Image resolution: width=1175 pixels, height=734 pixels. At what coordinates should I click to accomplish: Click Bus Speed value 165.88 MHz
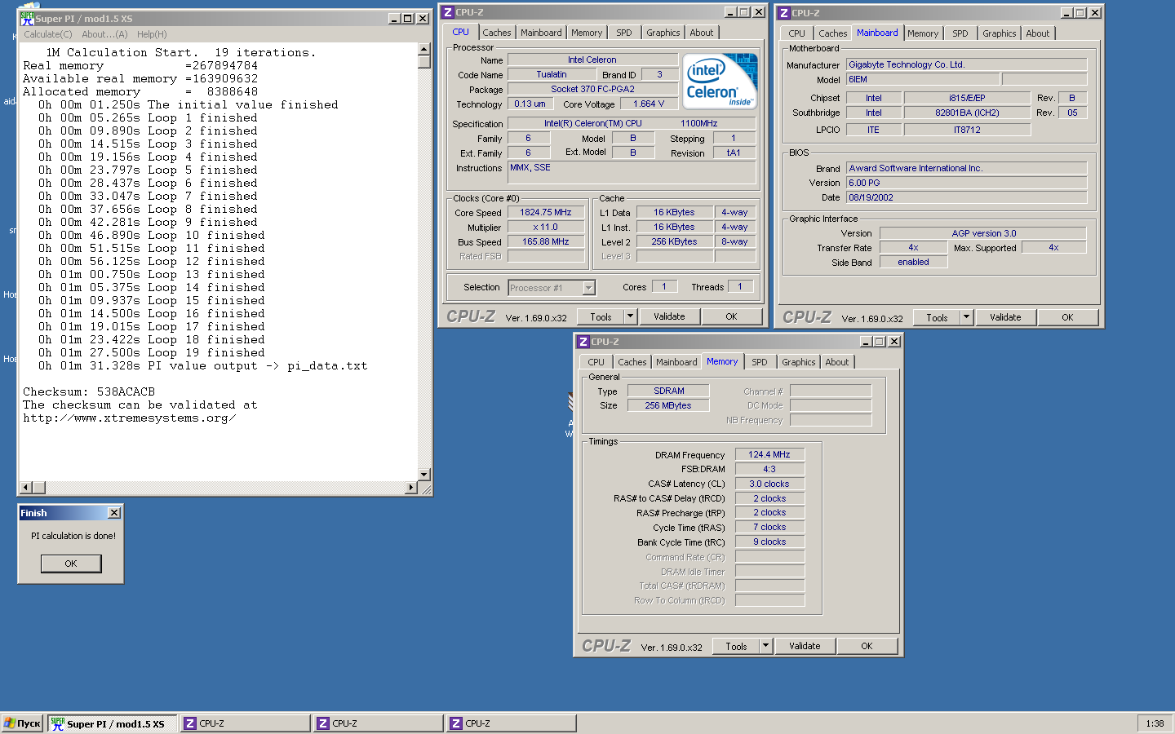546,241
